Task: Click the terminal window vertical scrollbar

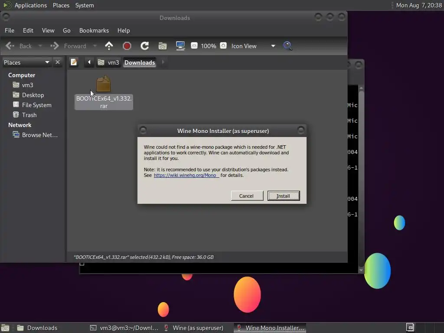Action: pos(361,178)
